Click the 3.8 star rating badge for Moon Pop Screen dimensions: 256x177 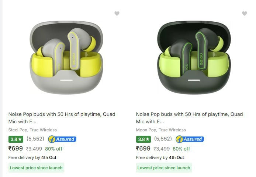143,139
